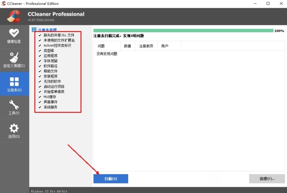The width and height of the screenshot is (287, 193).
Task: Disable the 帮助文件 option
Action: point(40,71)
